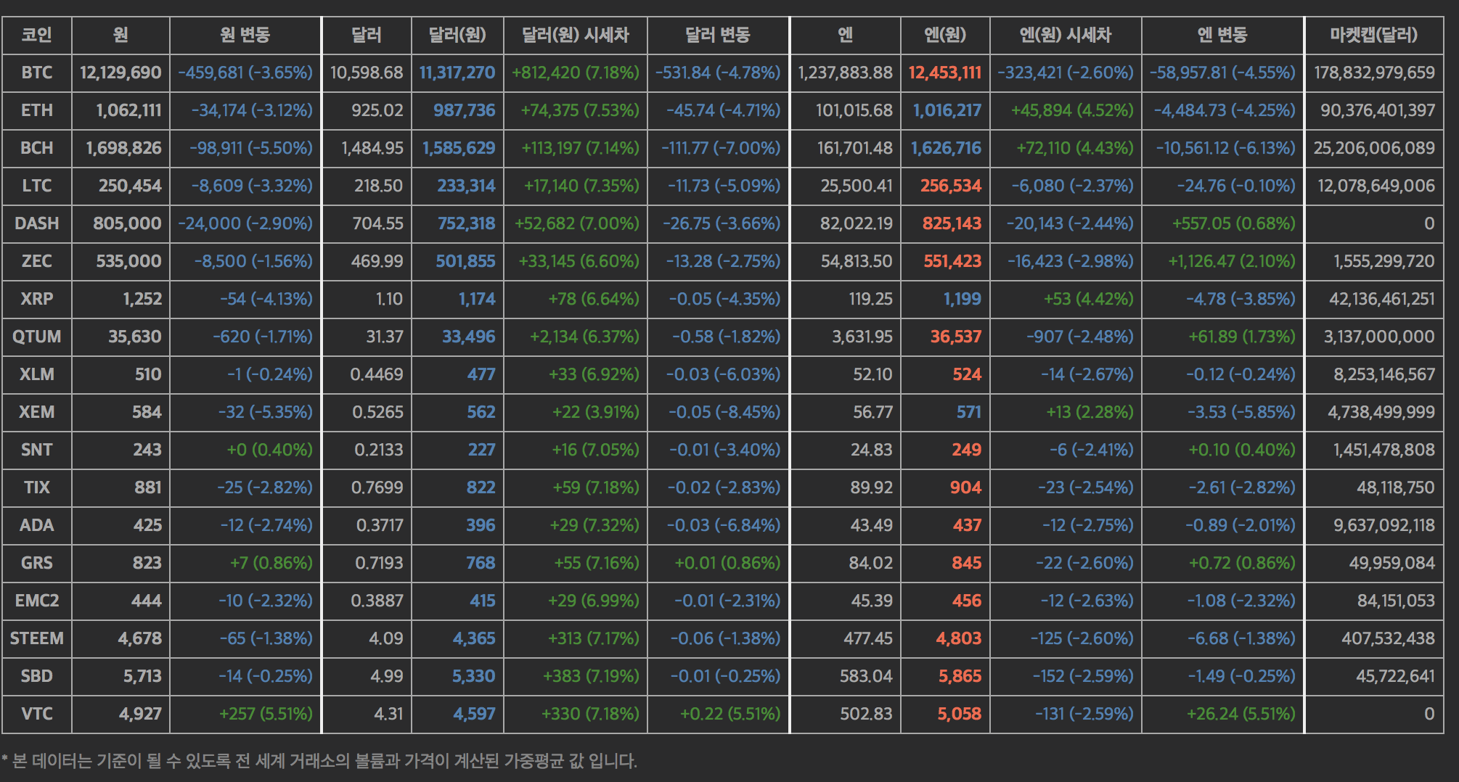
Task: Click DASH yen change +557.05 (0.68%)
Action: 1234,223
